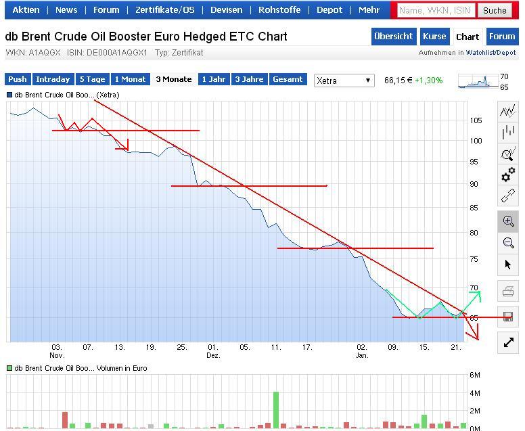The height and width of the screenshot is (431, 525).
Task: Expand chart to fullscreen with diagonal arrows
Action: (507, 342)
